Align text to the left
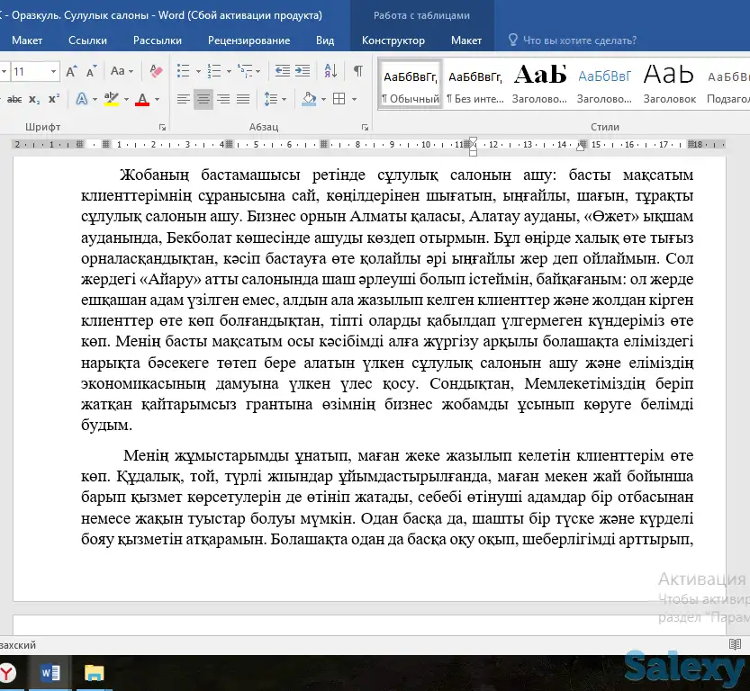The height and width of the screenshot is (691, 750). pos(184,99)
